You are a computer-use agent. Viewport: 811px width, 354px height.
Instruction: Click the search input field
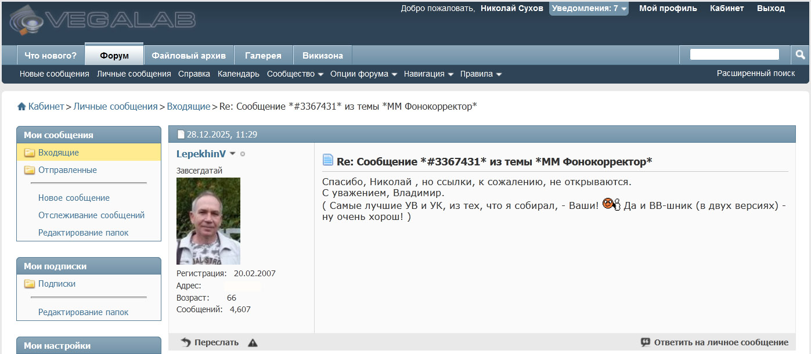(734, 55)
